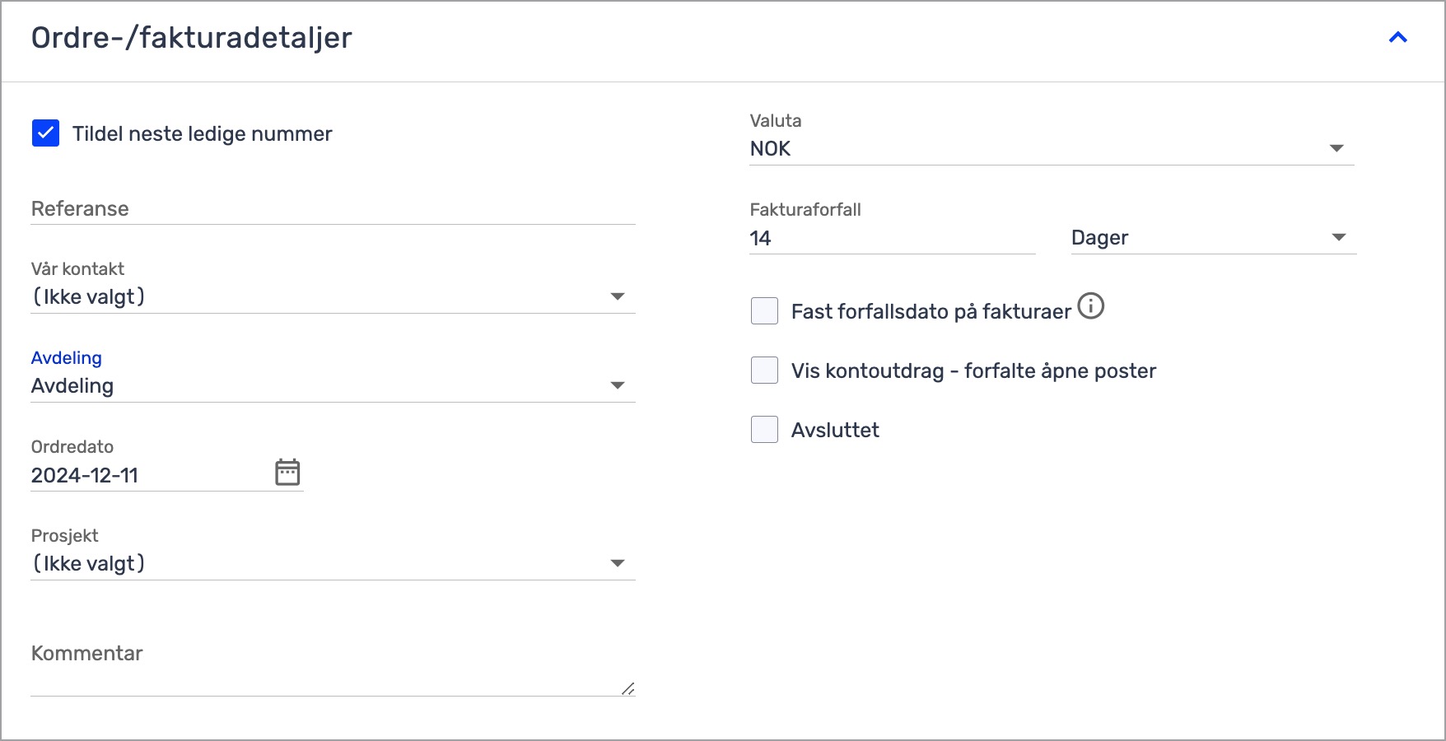This screenshot has width=1446, height=741.
Task: Click the blue Avdeling field label
Action: 67,358
